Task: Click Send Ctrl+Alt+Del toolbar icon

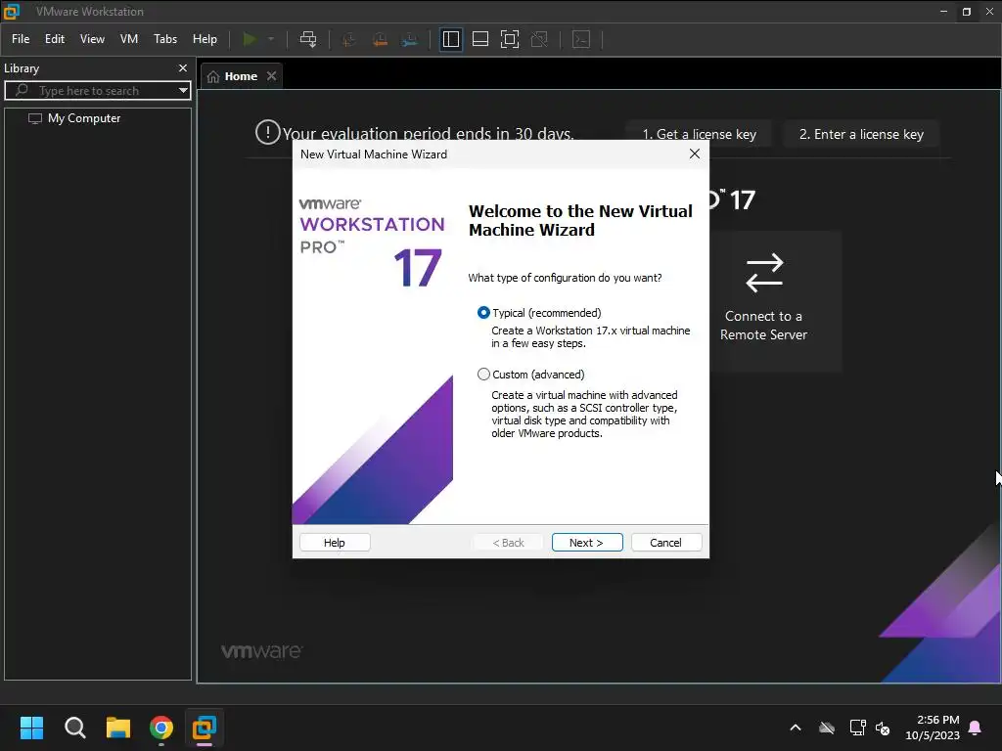Action: coord(308,39)
